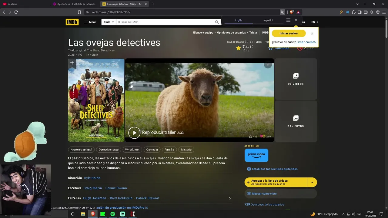Go back to the previous page

point(4,12)
